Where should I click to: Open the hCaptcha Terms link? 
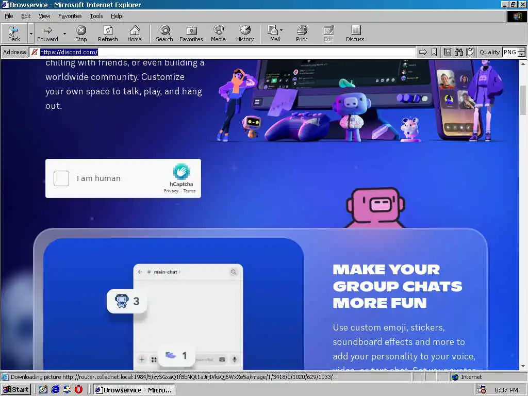(189, 191)
